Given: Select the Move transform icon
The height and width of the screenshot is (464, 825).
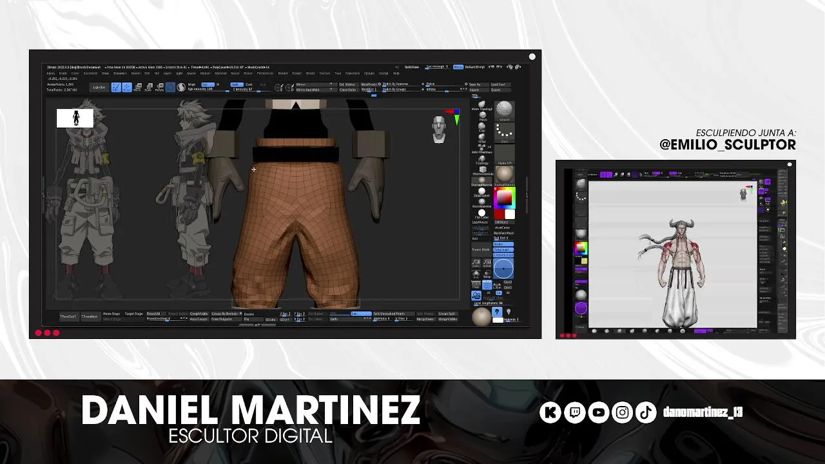Looking at the screenshot, I should coord(137,87).
